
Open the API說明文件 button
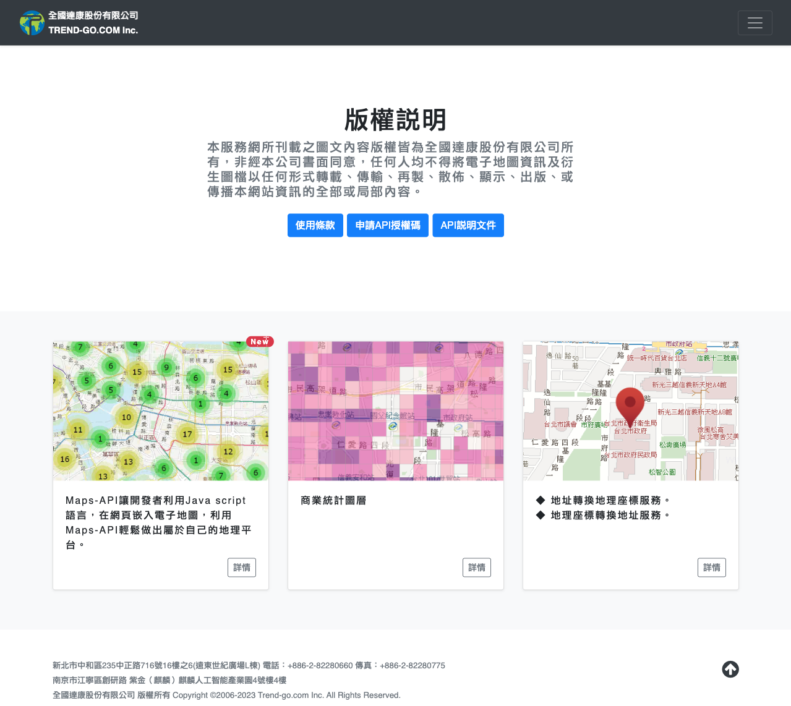point(468,225)
